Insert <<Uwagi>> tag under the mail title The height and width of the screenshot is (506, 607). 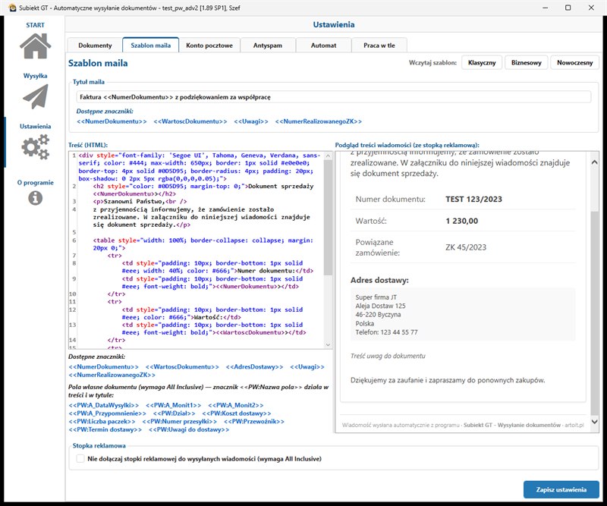click(x=251, y=121)
